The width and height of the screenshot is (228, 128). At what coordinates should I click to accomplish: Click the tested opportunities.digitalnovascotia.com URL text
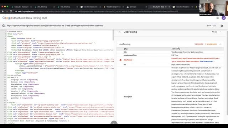(55, 26)
